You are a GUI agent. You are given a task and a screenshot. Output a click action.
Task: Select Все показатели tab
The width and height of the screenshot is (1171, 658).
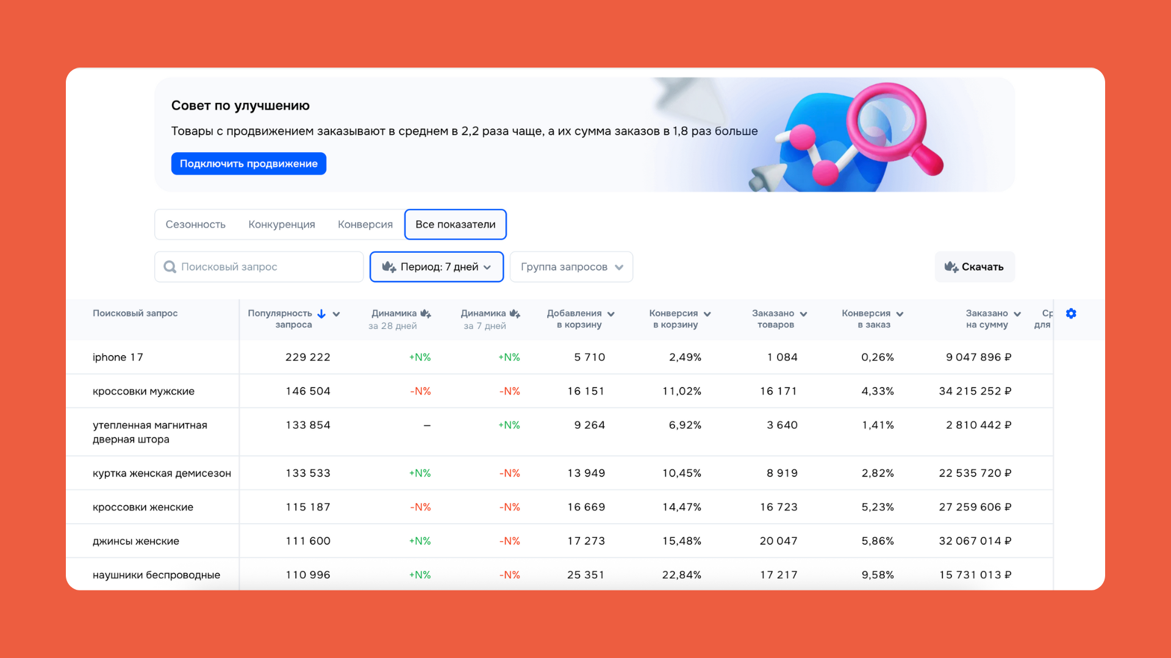[x=455, y=224]
